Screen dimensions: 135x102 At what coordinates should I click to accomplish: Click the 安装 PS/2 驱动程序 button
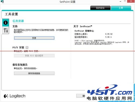point(34,56)
